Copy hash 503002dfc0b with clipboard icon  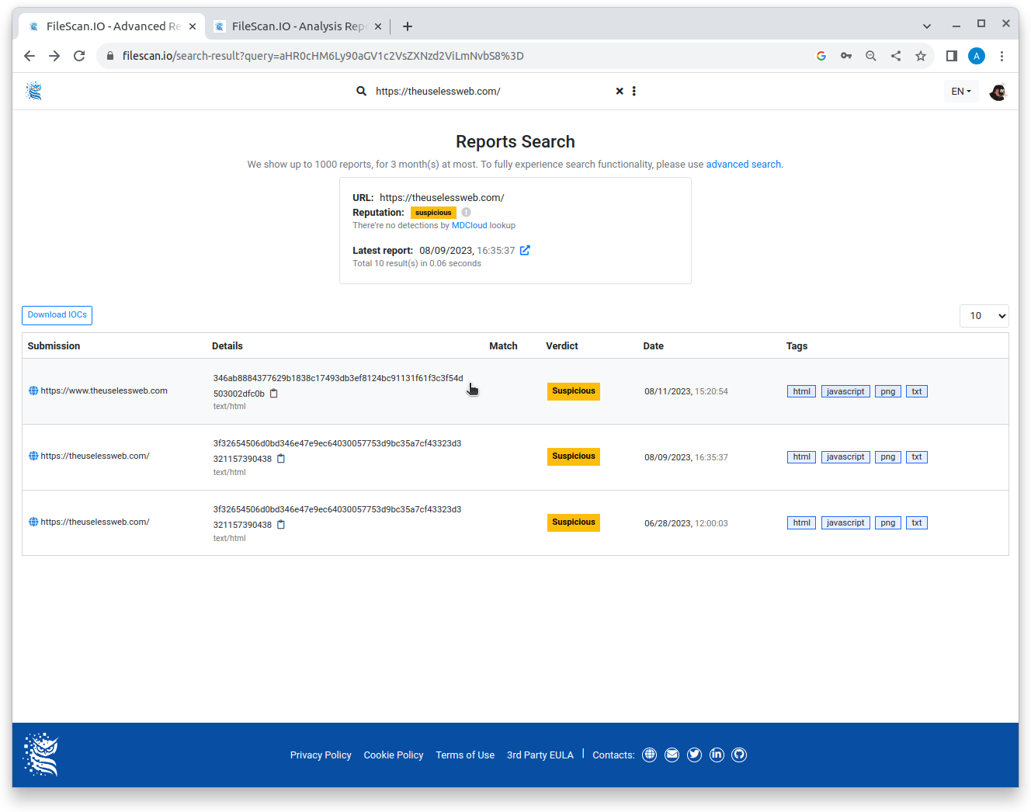pos(274,394)
